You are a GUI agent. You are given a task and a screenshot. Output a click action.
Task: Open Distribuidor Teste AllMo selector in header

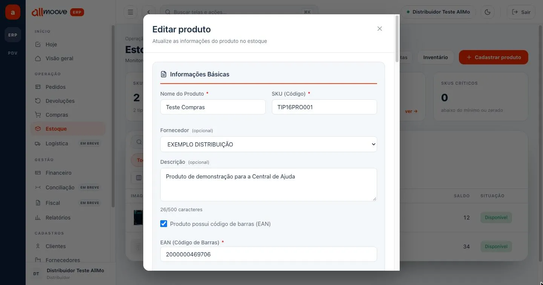tap(438, 12)
